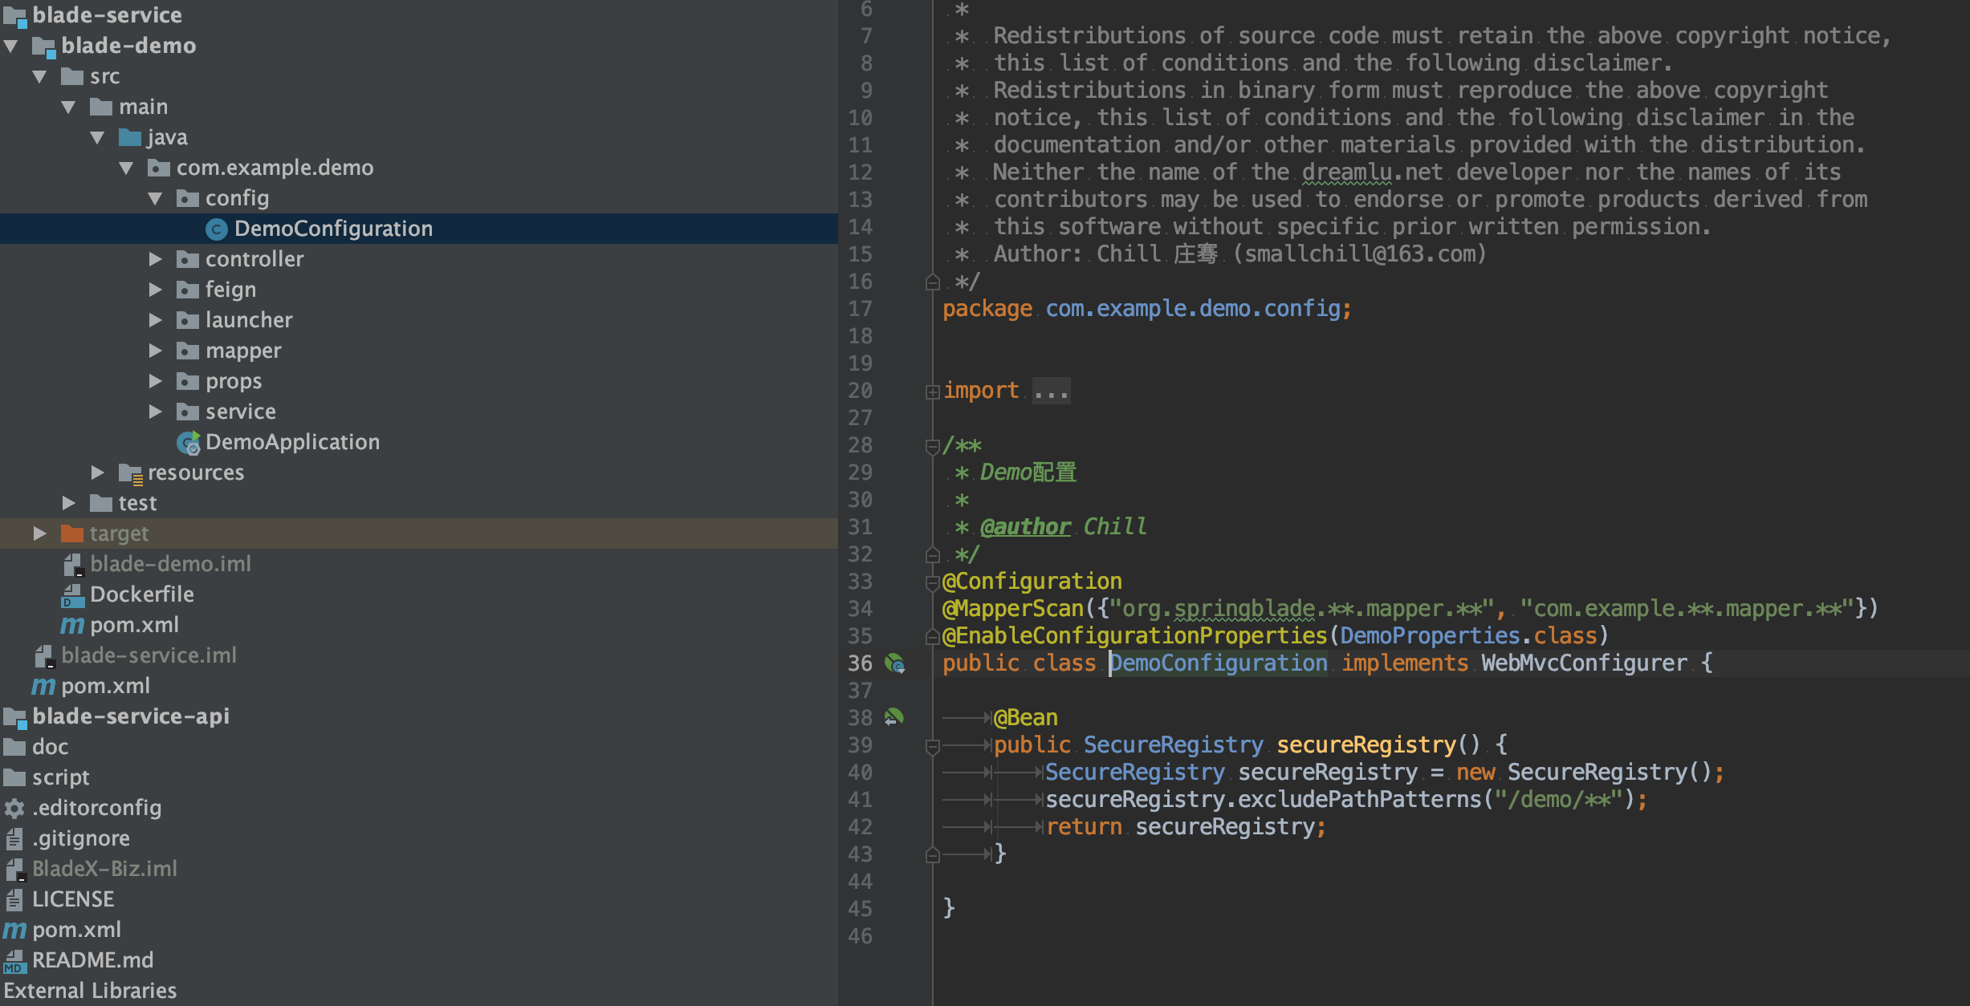Click the doc folder icon

[x=14, y=747]
